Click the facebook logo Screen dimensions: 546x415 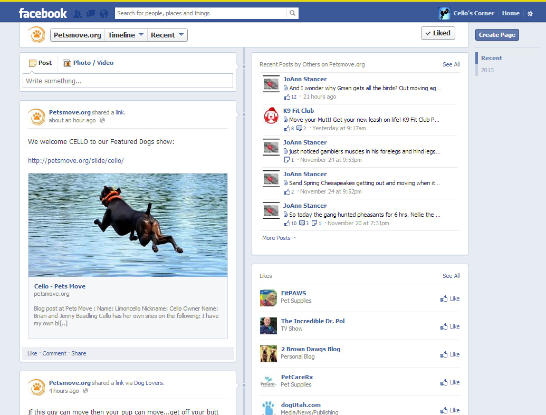tap(43, 13)
